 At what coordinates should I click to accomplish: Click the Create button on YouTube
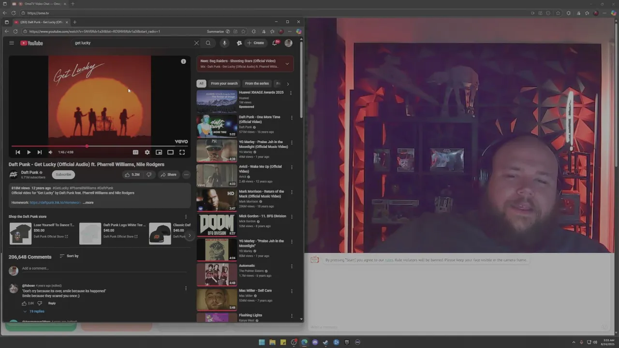(255, 43)
